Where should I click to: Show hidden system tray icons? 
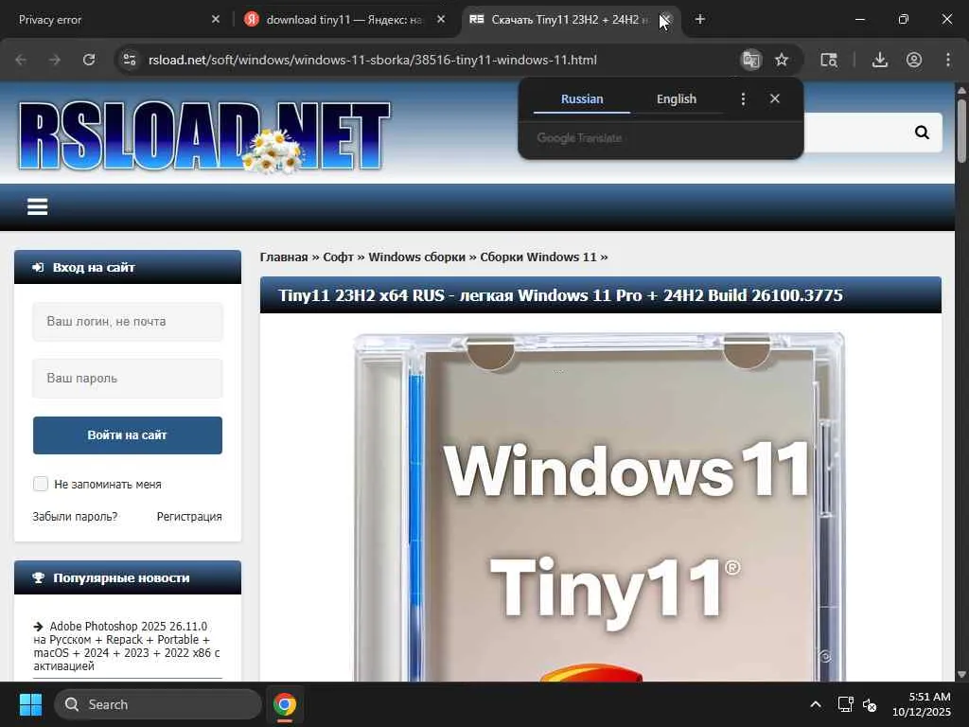816,704
